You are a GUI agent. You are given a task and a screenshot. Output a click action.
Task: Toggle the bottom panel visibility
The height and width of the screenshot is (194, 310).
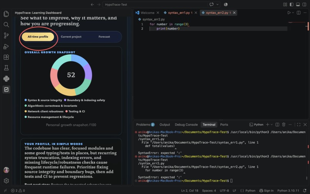(x=298, y=4)
